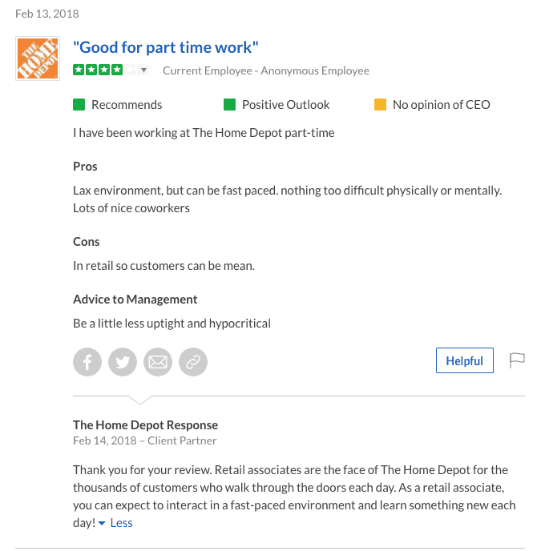541x551 pixels.
Task: Mark review as Helpful
Action: (x=464, y=360)
